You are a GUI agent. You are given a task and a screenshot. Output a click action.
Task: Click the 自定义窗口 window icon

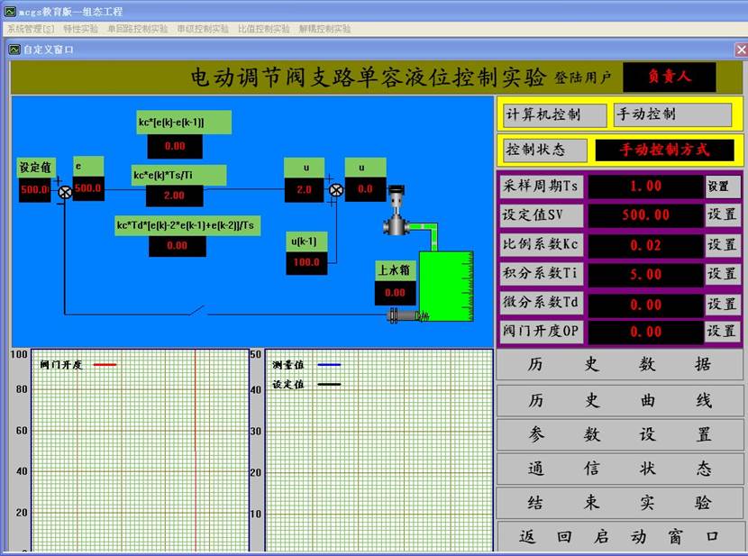(x=13, y=50)
